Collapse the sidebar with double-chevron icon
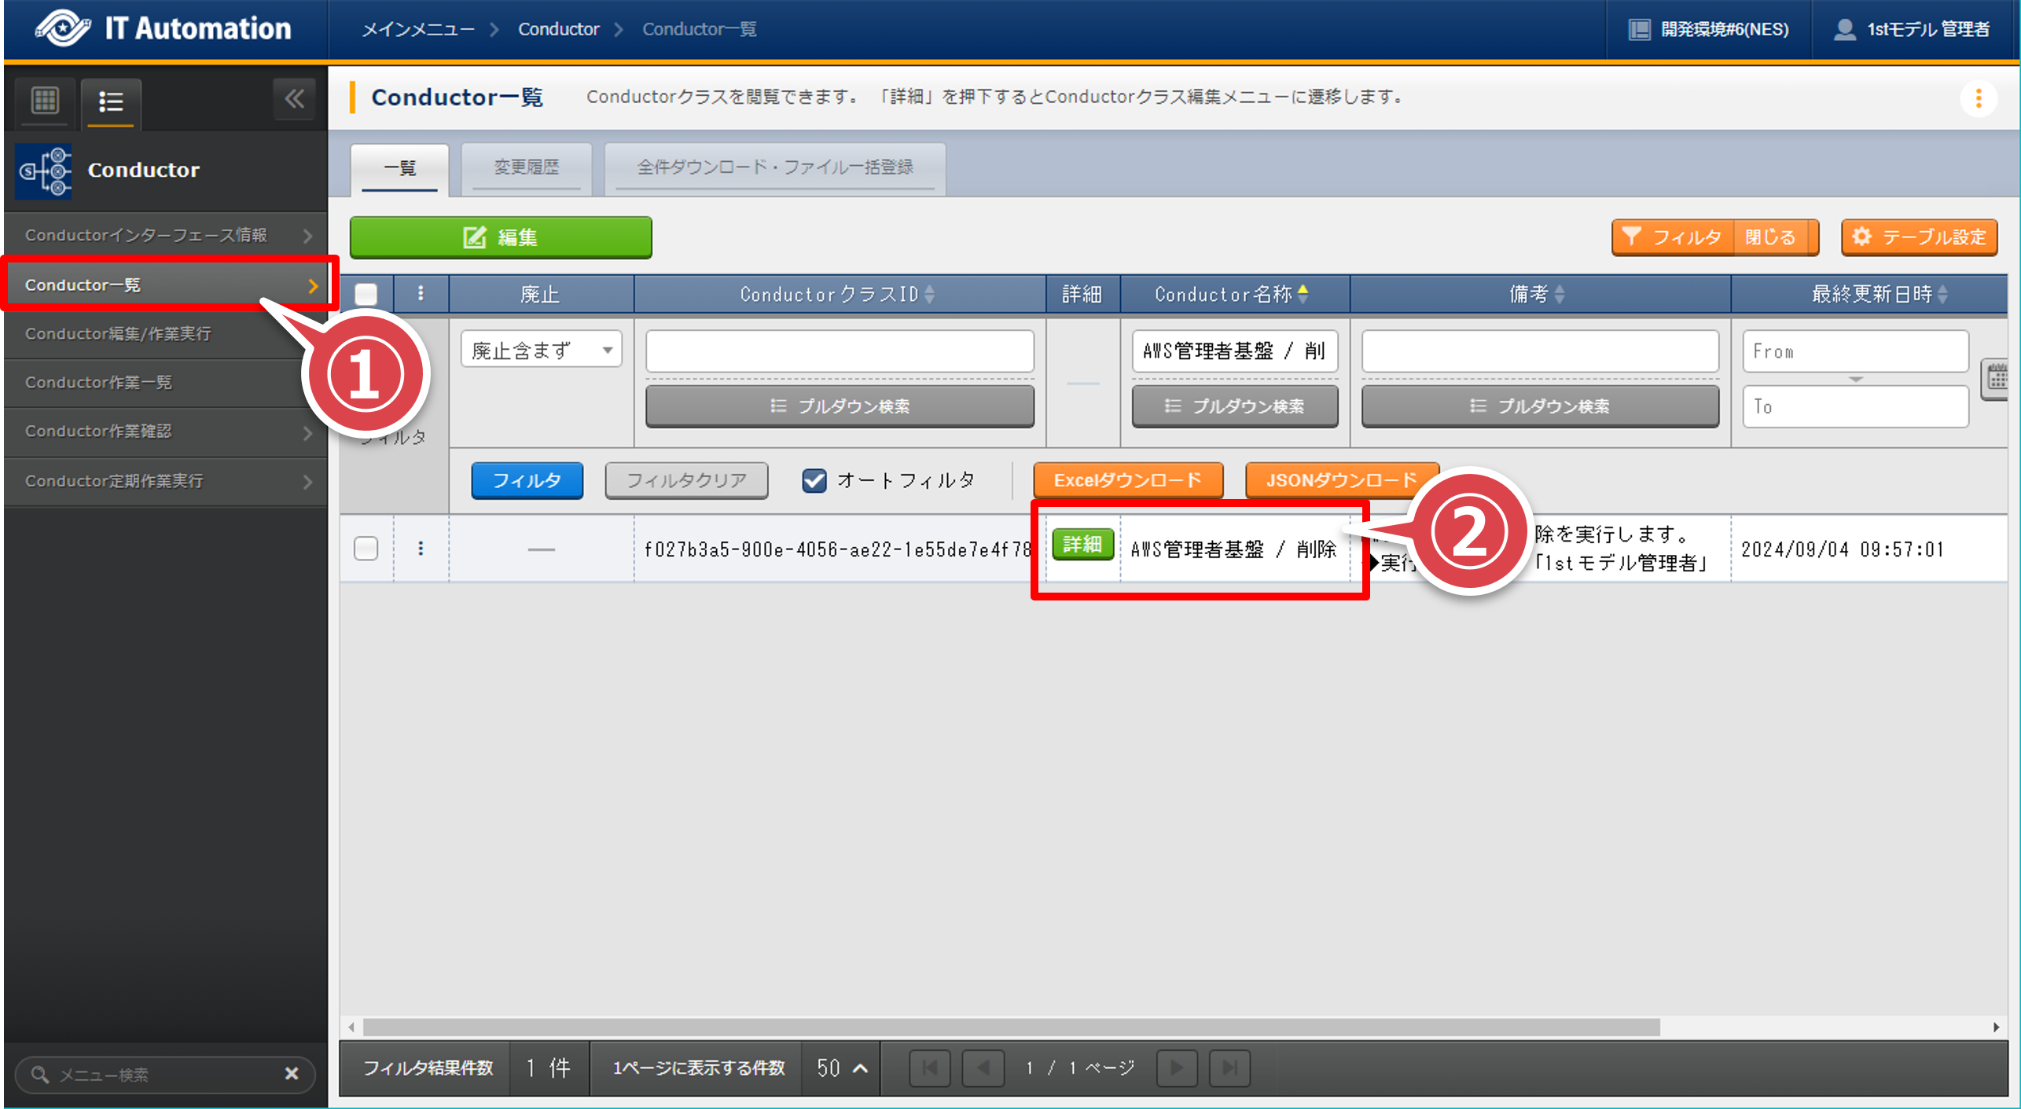Image resolution: width=2021 pixels, height=1109 pixels. tap(294, 99)
